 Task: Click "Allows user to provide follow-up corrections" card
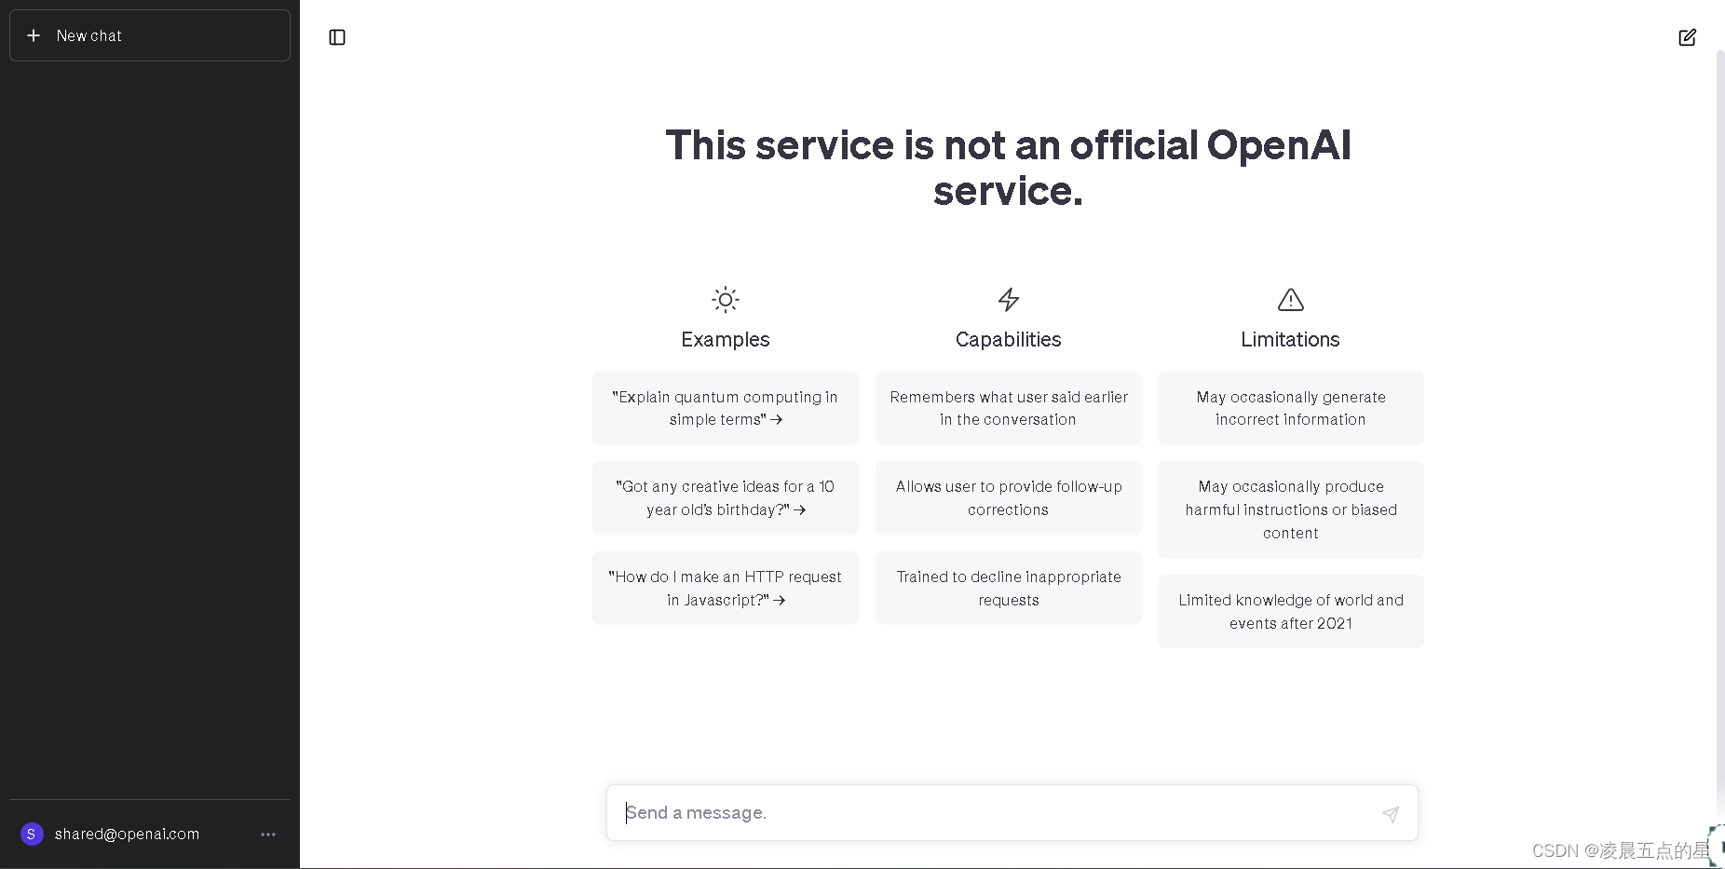[1009, 498]
